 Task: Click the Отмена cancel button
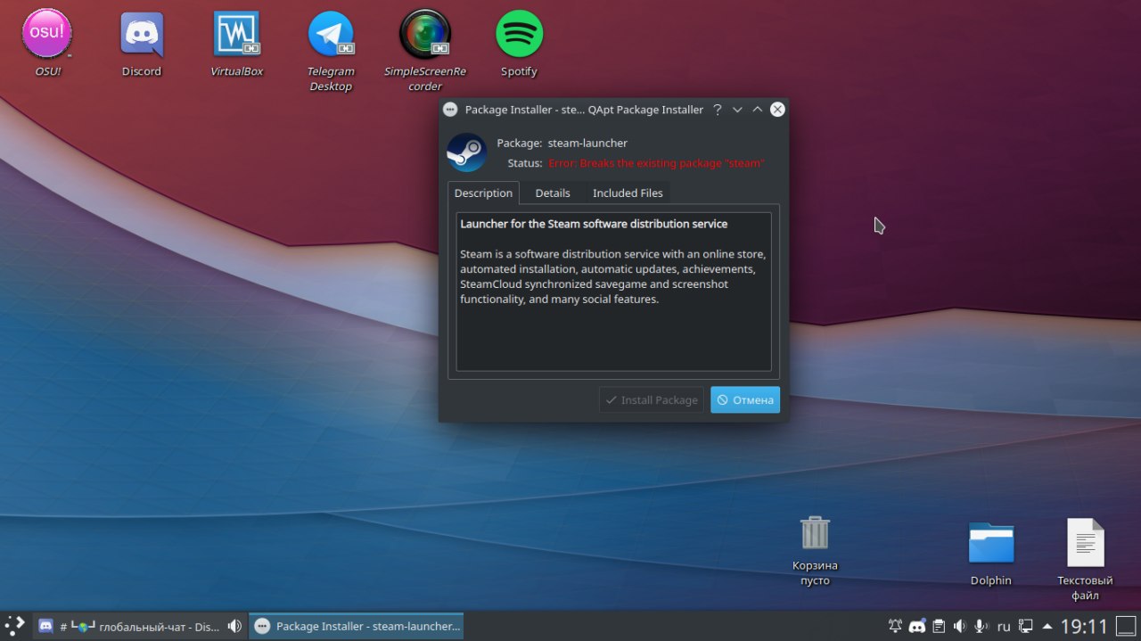pos(745,400)
